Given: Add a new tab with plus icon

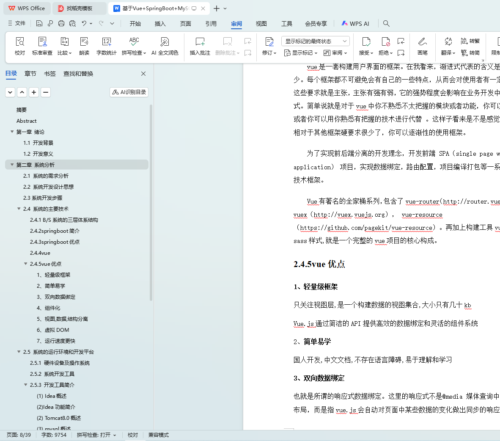Looking at the screenshot, I should pos(217,8).
